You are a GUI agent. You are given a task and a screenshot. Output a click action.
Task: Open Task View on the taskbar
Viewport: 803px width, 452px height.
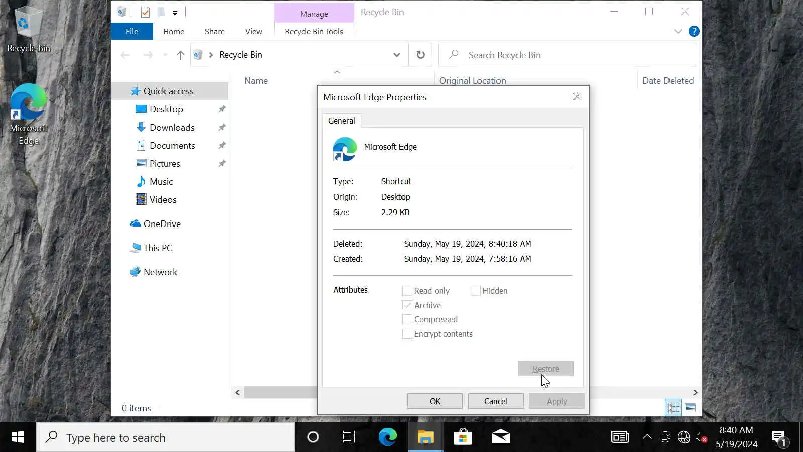[349, 437]
